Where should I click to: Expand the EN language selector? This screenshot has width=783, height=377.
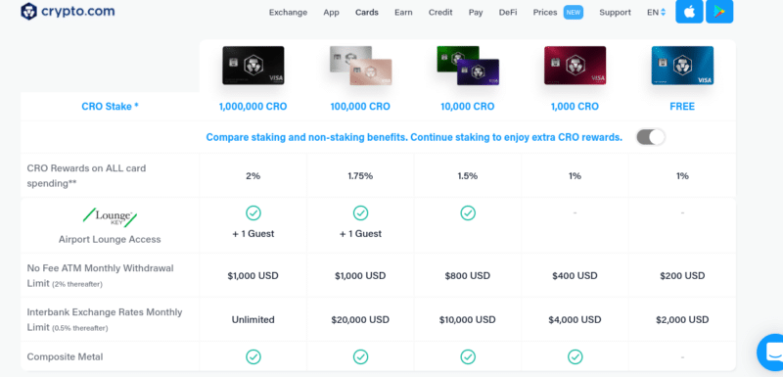pyautogui.click(x=656, y=13)
